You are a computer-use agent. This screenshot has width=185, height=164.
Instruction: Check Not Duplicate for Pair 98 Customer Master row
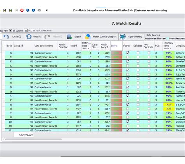click(x=149, y=104)
